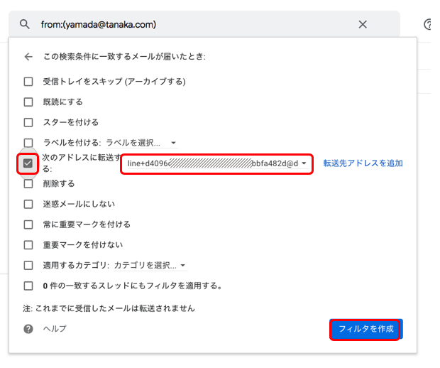
Task: Click the 注: これまでに受信したメールは転送されません note
Action: pos(109,308)
